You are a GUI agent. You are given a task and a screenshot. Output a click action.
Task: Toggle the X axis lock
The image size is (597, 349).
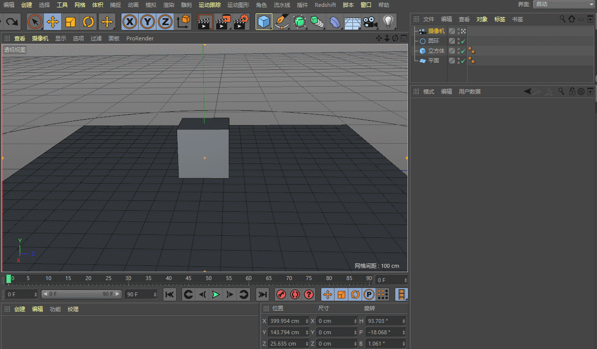pos(130,22)
